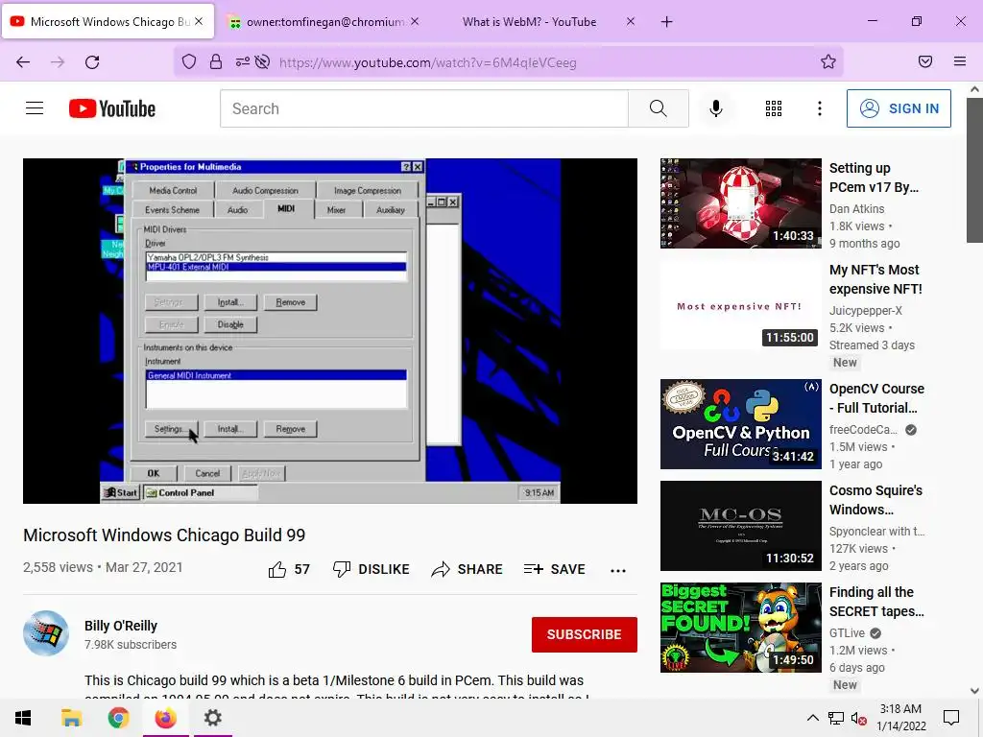Reload the current page
983x737 pixels.
[x=92, y=62]
